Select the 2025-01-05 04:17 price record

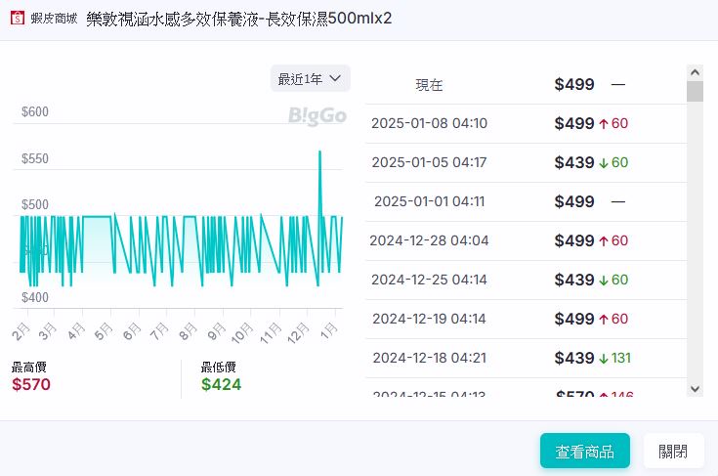tap(429, 162)
